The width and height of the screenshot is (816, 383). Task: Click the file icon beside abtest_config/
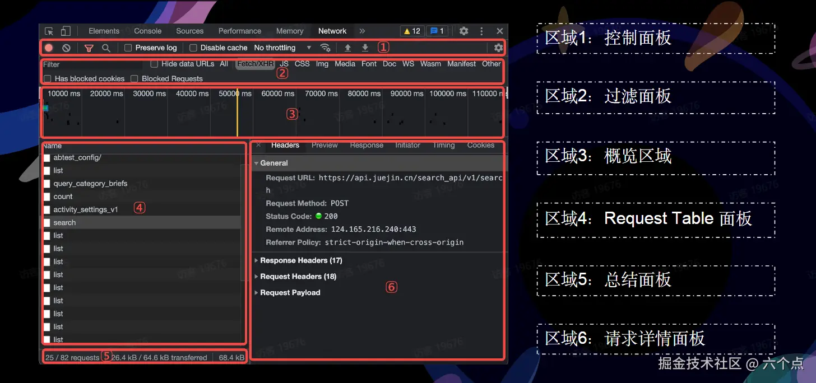point(47,158)
